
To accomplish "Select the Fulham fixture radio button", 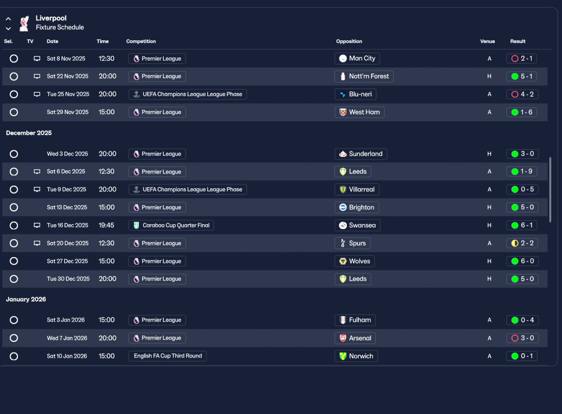I will tap(14, 320).
